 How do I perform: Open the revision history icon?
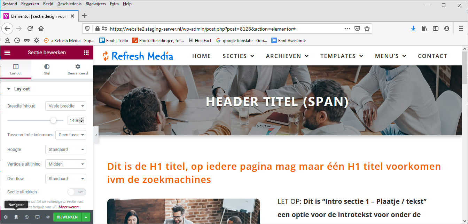pyautogui.click(x=27, y=217)
